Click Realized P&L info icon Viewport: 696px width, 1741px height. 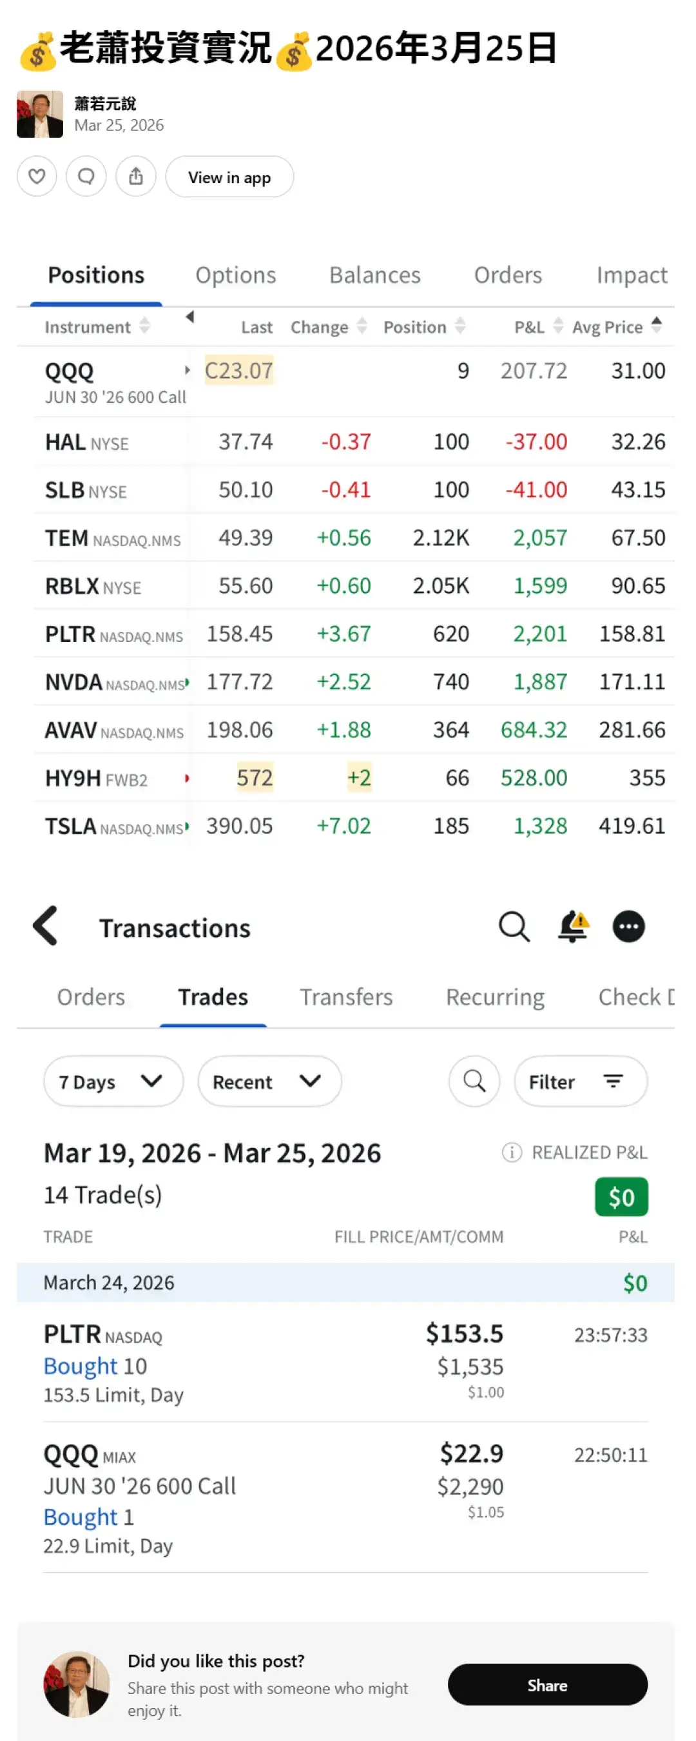(x=512, y=1152)
